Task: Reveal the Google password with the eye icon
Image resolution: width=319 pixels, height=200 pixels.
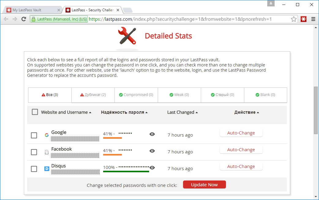Action: 152,134
